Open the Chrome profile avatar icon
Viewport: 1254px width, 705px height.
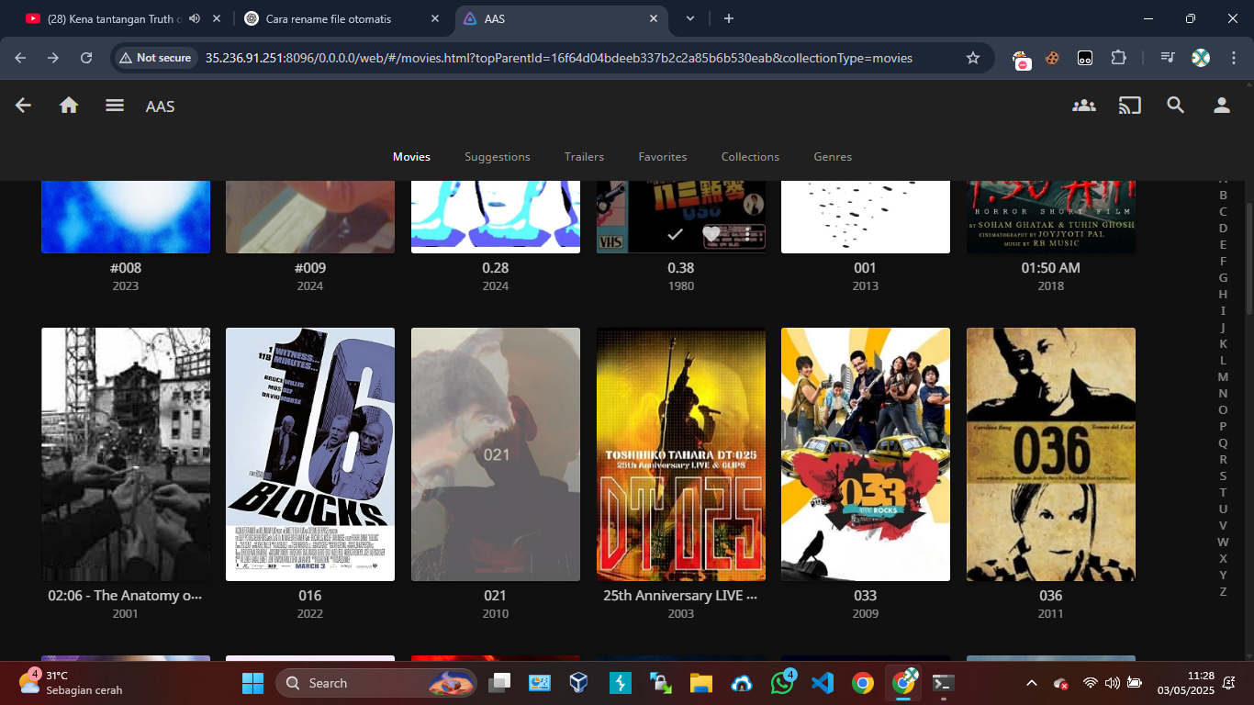[1201, 58]
